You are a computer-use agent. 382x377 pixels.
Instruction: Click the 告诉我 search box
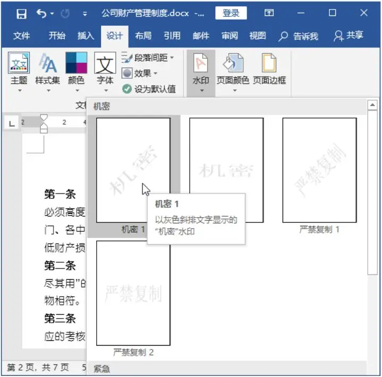pyautogui.click(x=298, y=36)
